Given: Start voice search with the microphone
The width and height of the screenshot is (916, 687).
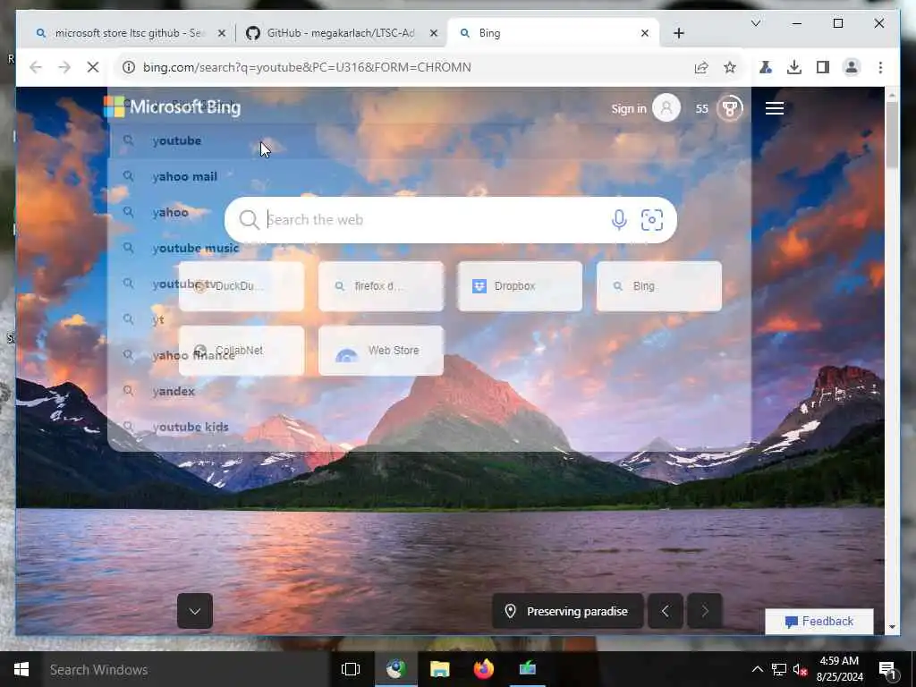Looking at the screenshot, I should pyautogui.click(x=619, y=220).
